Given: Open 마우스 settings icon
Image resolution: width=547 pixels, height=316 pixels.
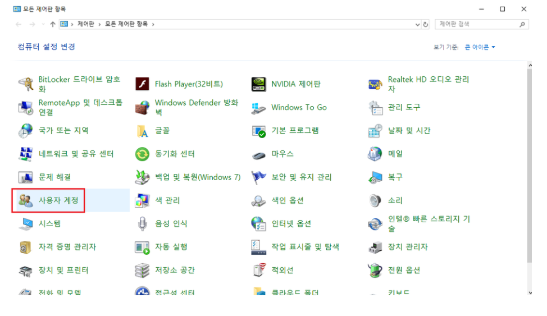Looking at the screenshot, I should coord(258,154).
